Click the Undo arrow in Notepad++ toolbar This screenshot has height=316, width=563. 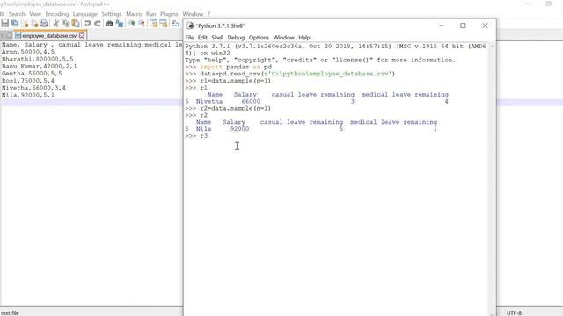coord(88,24)
